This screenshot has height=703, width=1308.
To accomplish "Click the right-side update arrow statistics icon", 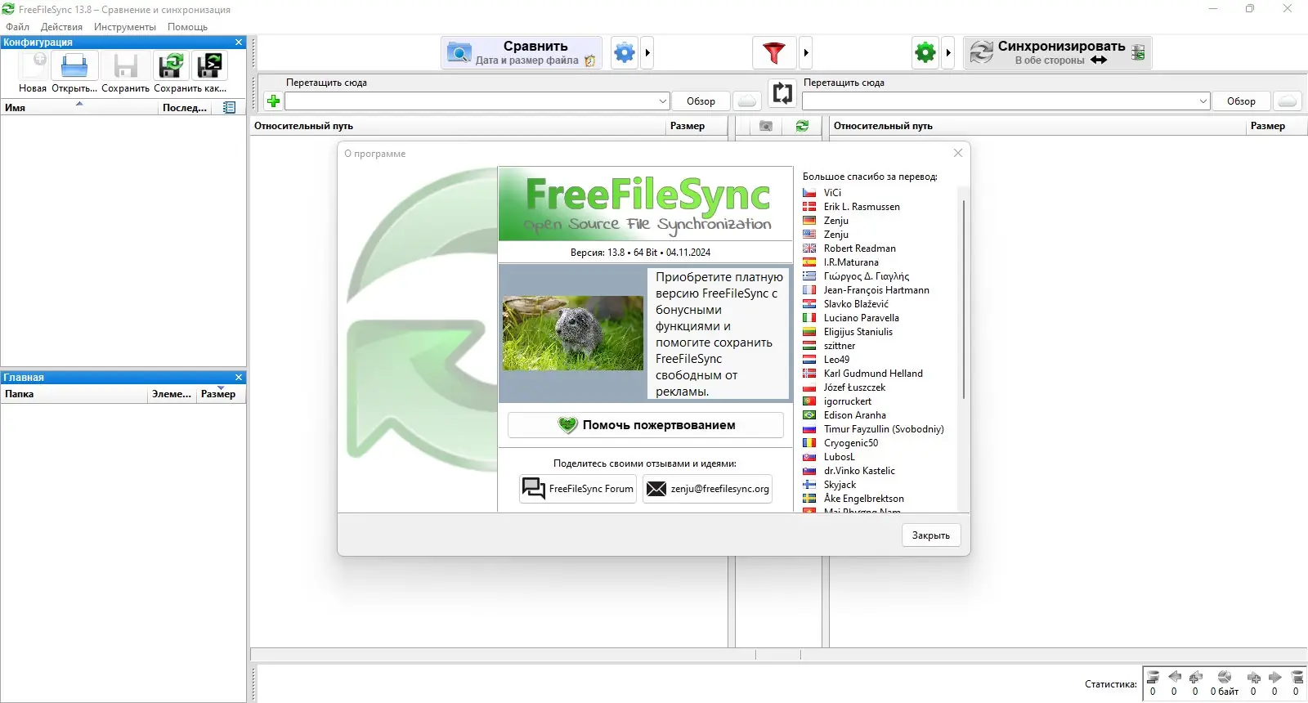I will 1274,677.
